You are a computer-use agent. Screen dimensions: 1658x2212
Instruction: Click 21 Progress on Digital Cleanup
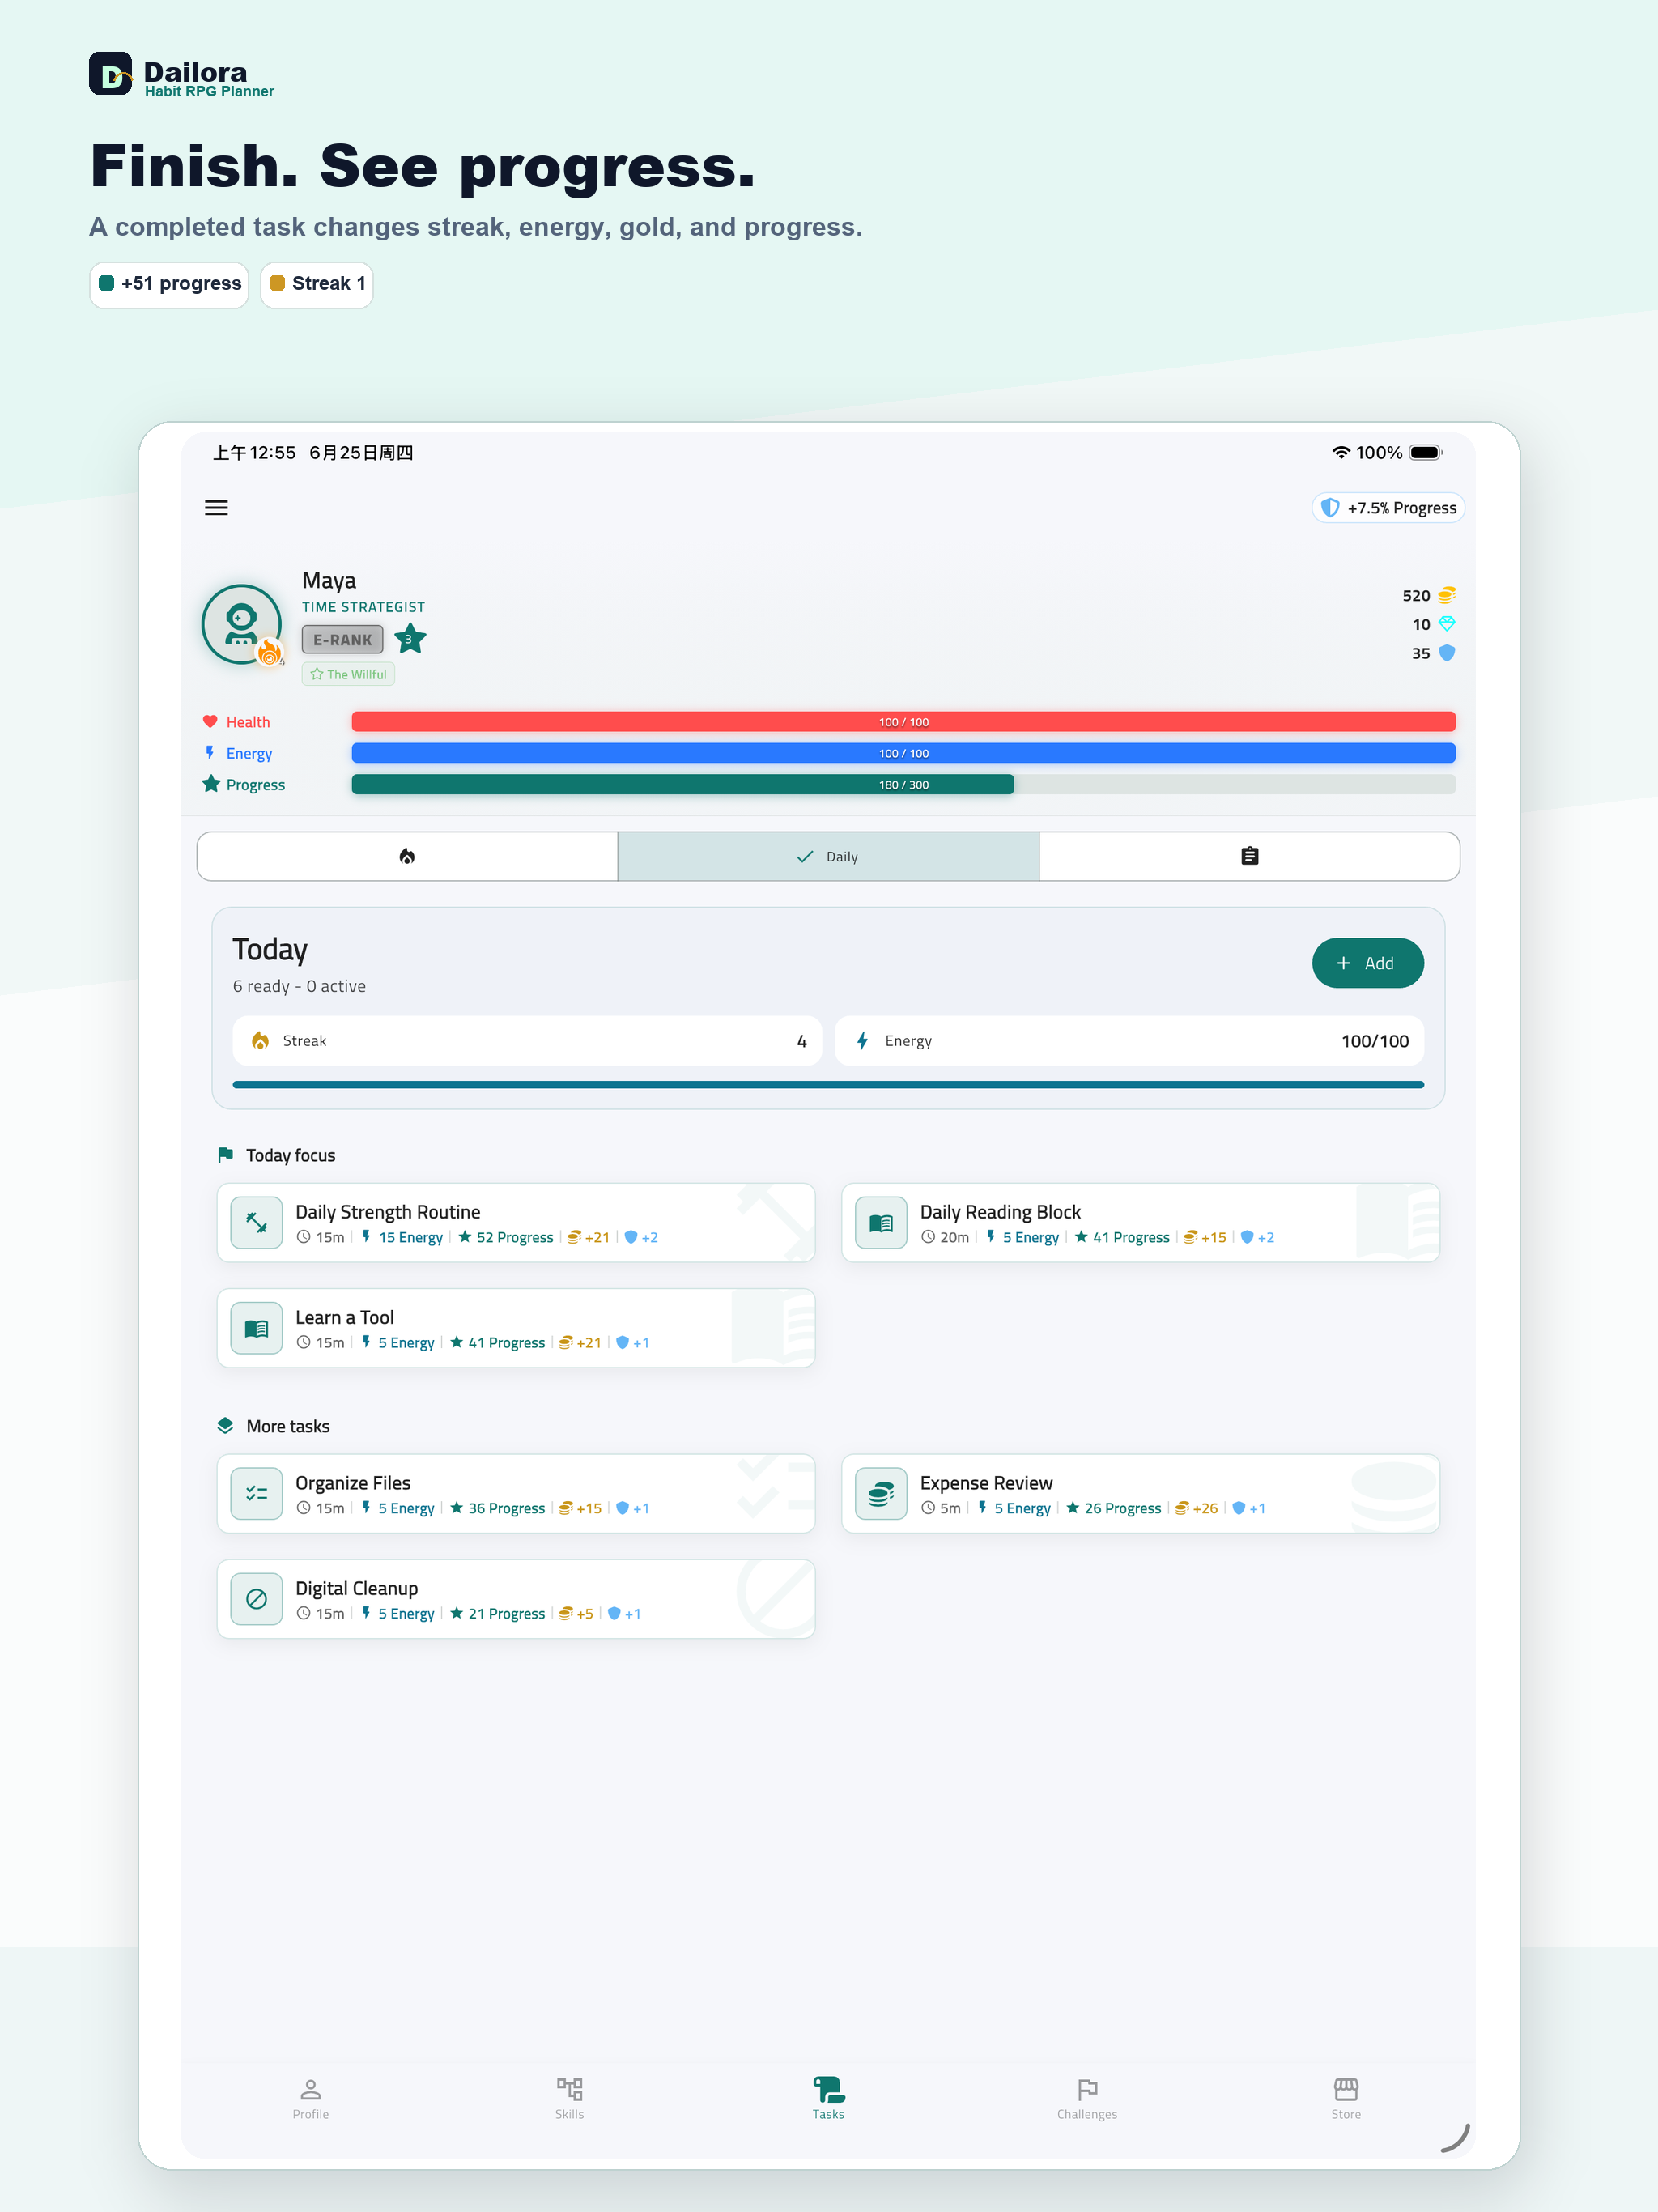click(x=498, y=1614)
